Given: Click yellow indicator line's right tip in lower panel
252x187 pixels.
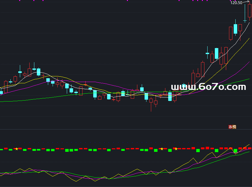Looking at the screenshot, I should (x=249, y=145).
